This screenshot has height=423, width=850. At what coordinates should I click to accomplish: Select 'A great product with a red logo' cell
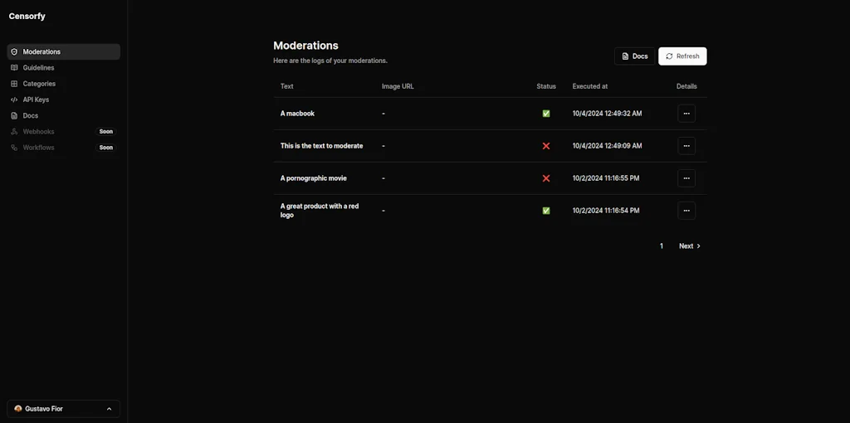click(320, 211)
